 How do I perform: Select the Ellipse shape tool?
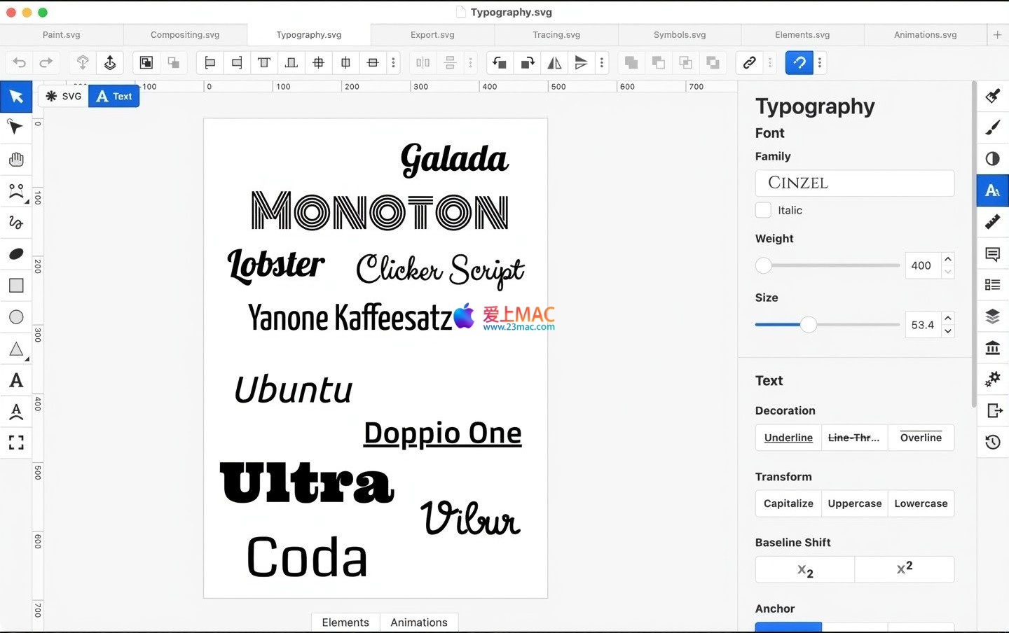[x=16, y=317]
